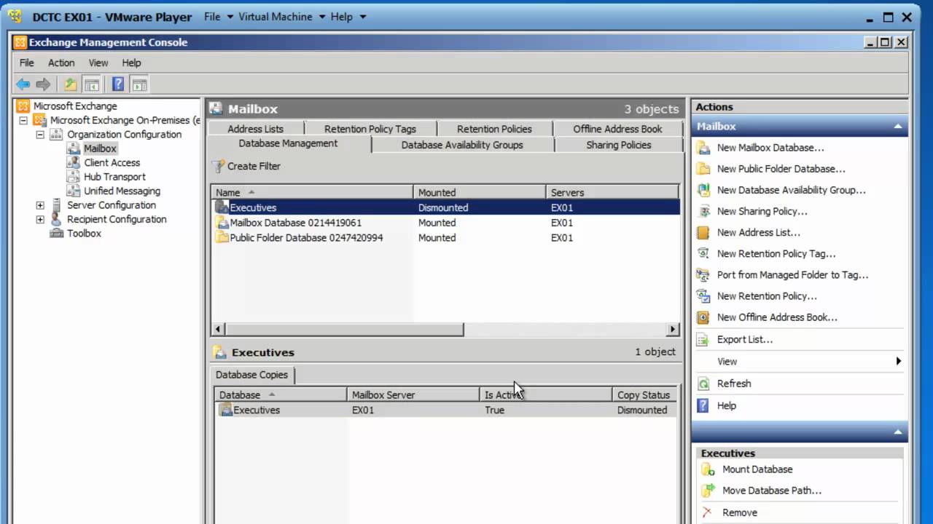933x524 pixels.
Task: Open the console Help menu
Action: click(x=131, y=63)
